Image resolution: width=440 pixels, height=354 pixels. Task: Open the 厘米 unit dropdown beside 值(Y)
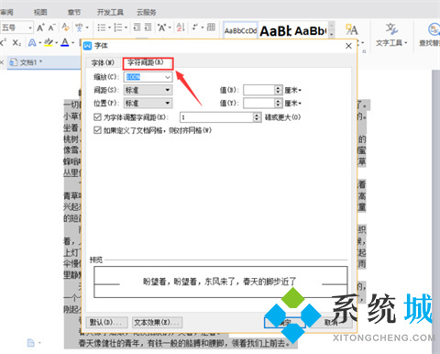(x=292, y=104)
